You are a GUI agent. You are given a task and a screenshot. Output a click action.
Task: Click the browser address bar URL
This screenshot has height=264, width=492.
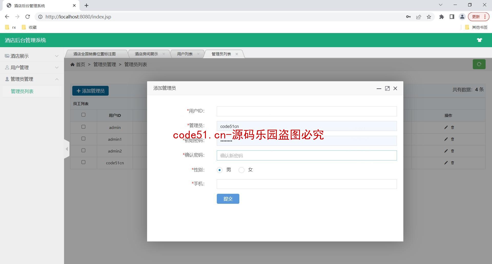coord(78,17)
